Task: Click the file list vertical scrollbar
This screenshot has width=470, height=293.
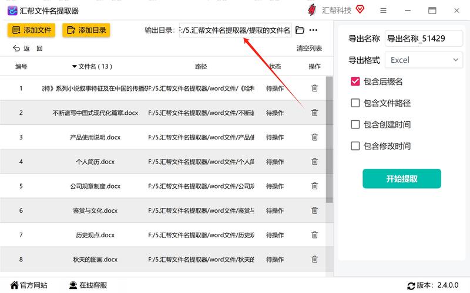Action: [329, 139]
